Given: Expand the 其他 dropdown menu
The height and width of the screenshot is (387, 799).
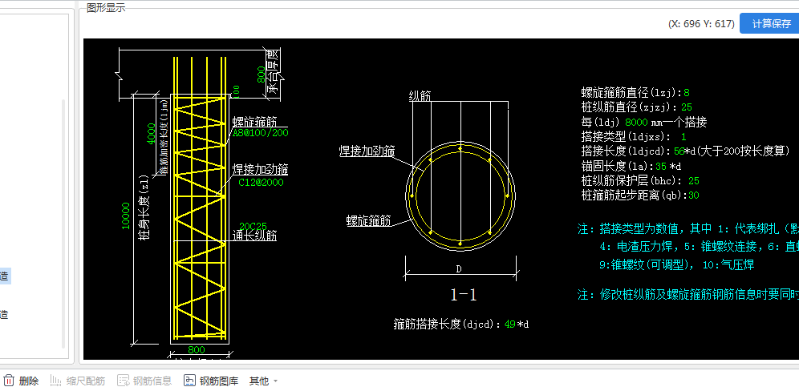Looking at the screenshot, I should 263,381.
